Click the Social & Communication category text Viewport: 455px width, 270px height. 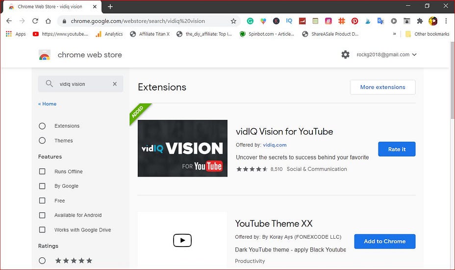pos(317,169)
